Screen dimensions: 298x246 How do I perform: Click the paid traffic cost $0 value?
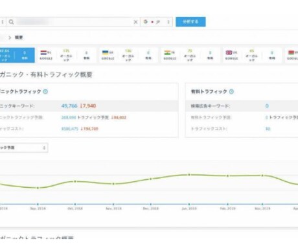click(x=268, y=129)
